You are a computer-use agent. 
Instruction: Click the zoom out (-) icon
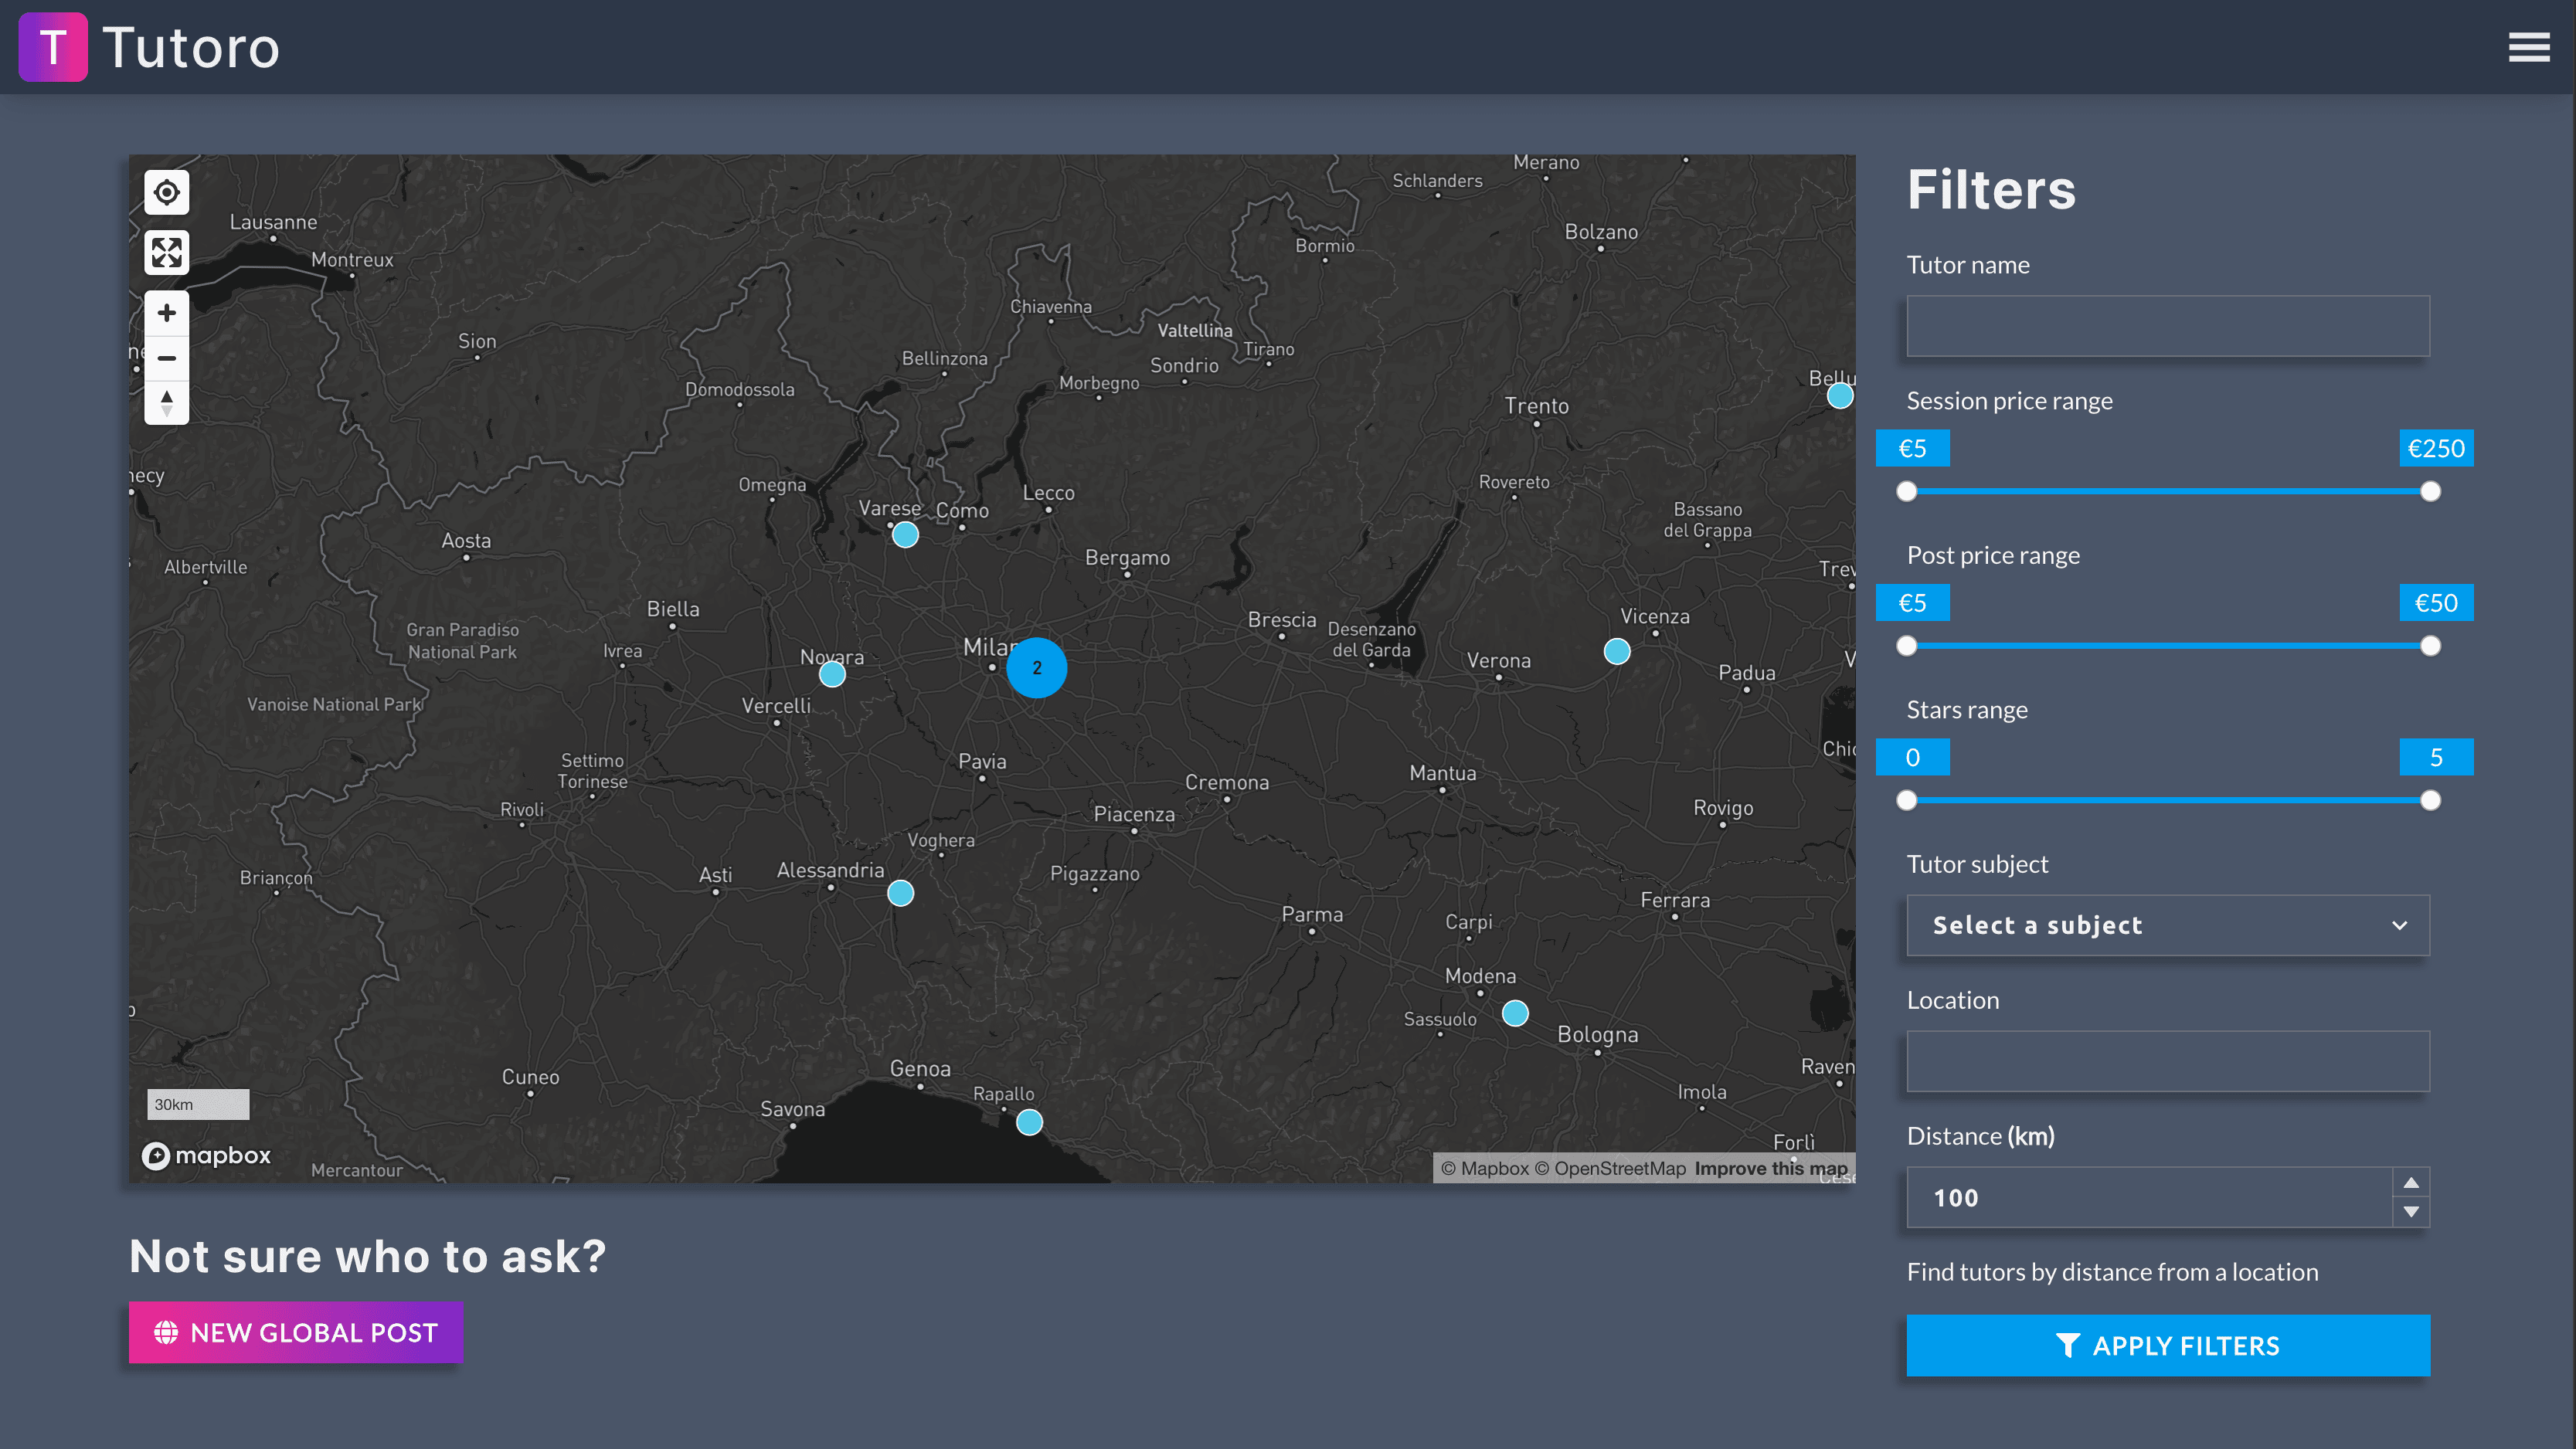[x=166, y=355]
